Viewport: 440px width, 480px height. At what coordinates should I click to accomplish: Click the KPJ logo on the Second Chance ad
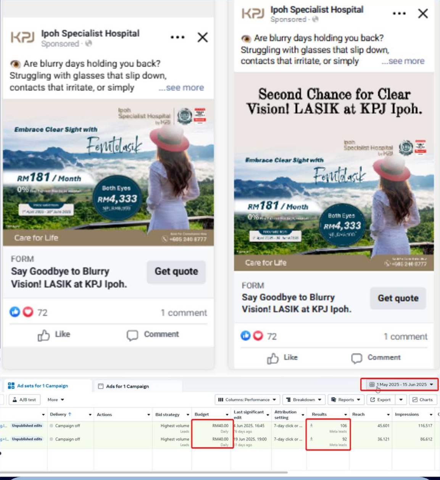point(253,14)
